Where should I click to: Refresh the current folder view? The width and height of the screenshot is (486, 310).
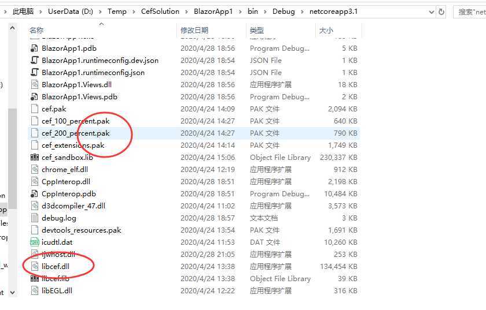[441, 12]
